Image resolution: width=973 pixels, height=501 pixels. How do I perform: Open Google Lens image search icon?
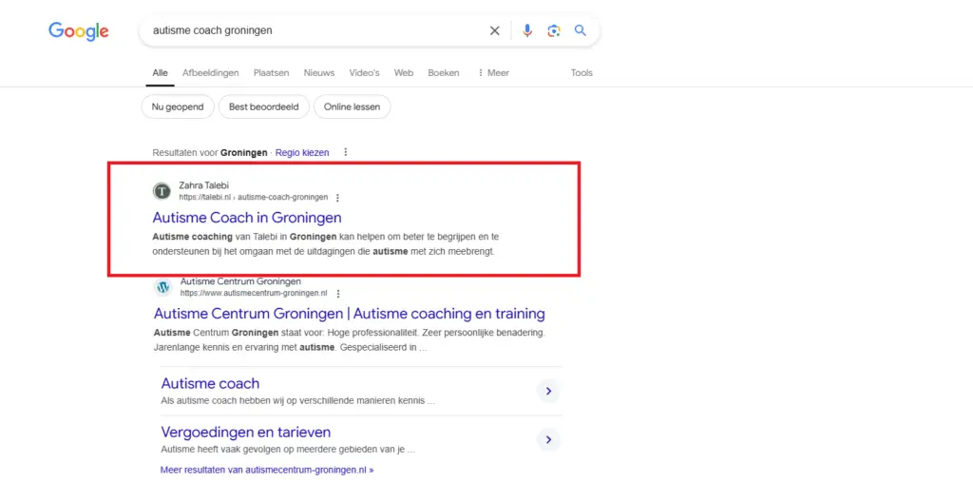pyautogui.click(x=554, y=30)
